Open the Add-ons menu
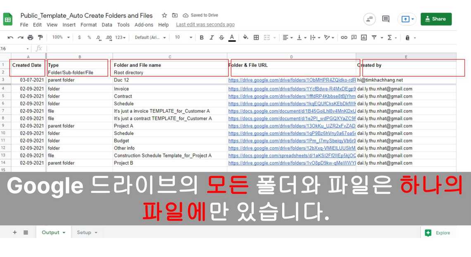The height and width of the screenshot is (257, 471). click(144, 25)
